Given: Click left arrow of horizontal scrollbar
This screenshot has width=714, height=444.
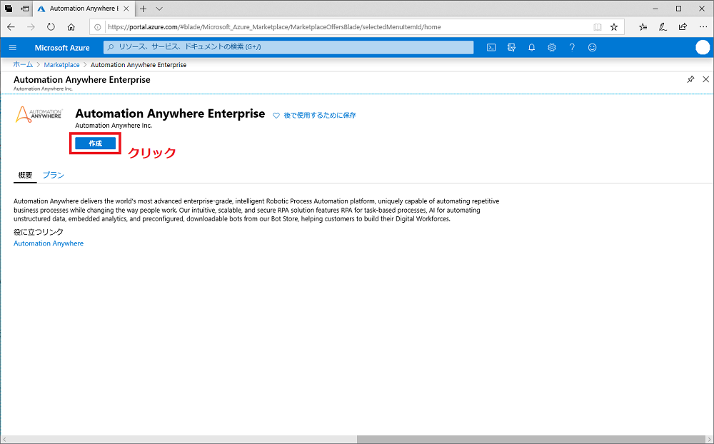Looking at the screenshot, I should tap(4, 440).
